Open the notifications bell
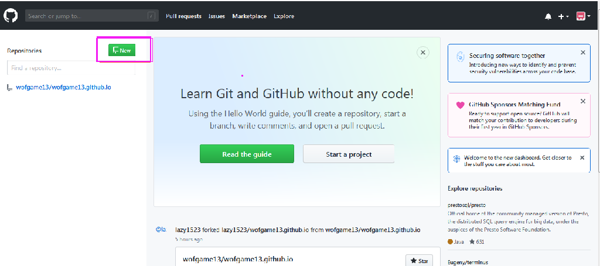The height and width of the screenshot is (266, 600). (x=548, y=16)
